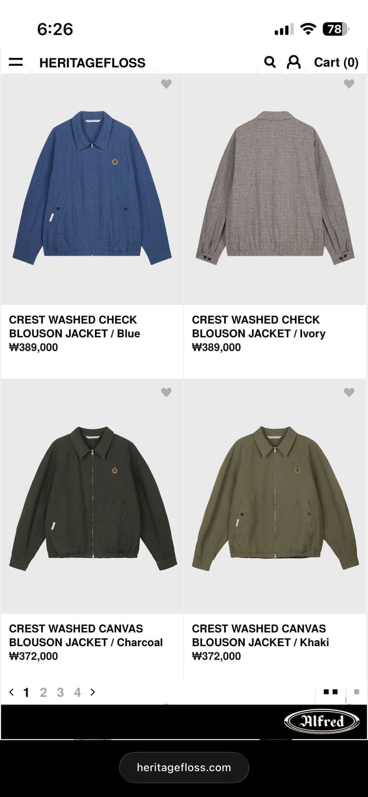Go to next page arrow
368x797 pixels.
92,692
